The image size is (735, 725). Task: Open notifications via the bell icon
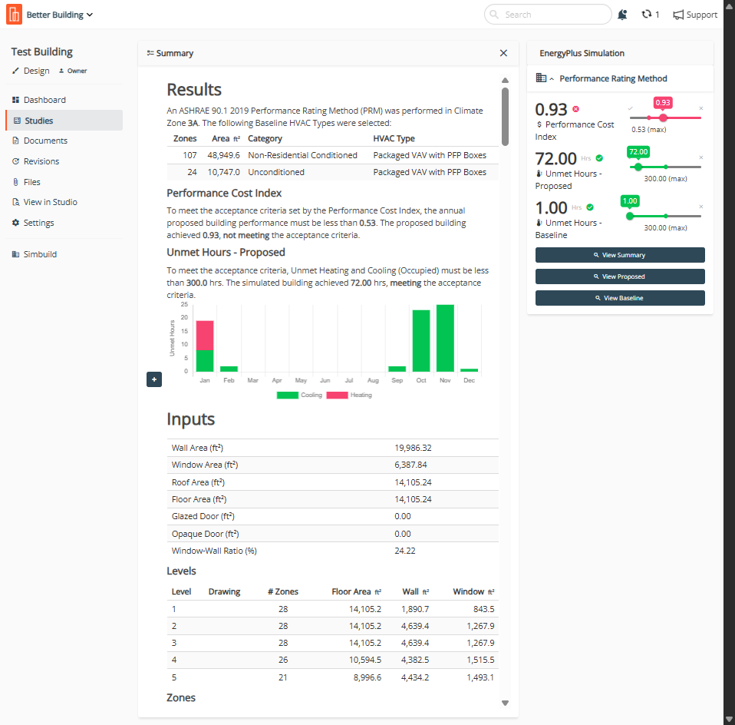[x=622, y=15]
